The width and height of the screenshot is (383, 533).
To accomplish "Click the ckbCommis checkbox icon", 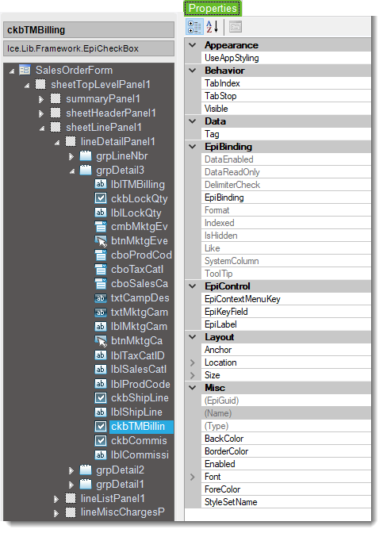I will point(100,440).
